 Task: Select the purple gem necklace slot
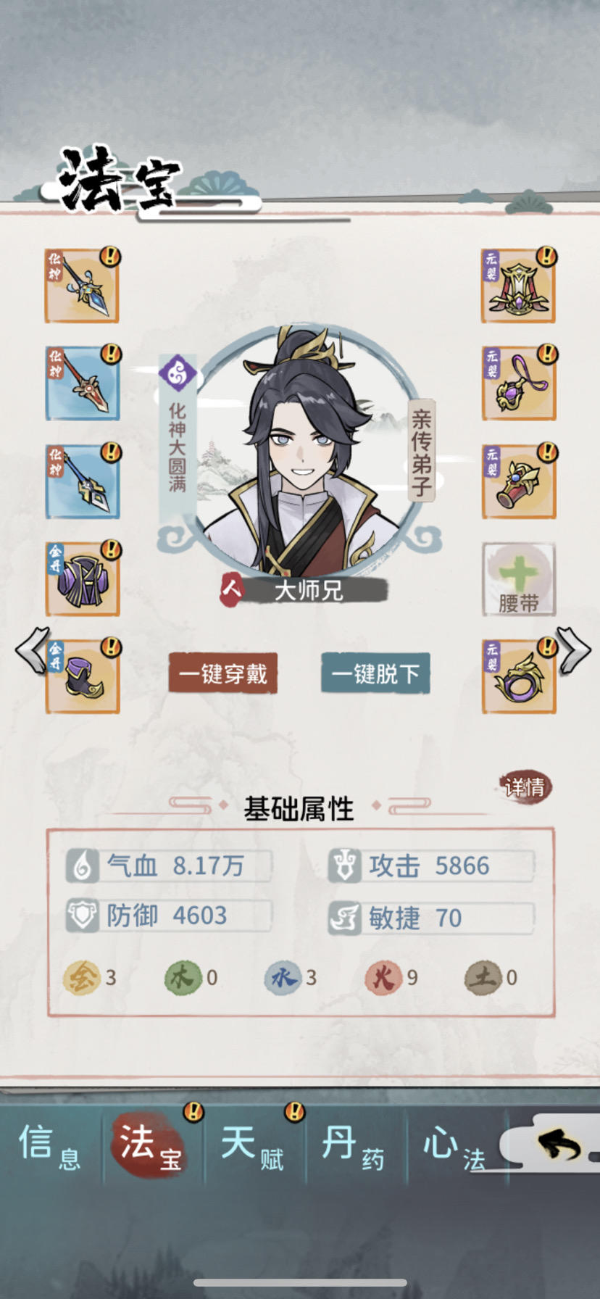coord(518,383)
